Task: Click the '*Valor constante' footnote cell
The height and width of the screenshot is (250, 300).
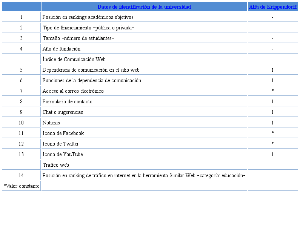Action: [x=22, y=186]
